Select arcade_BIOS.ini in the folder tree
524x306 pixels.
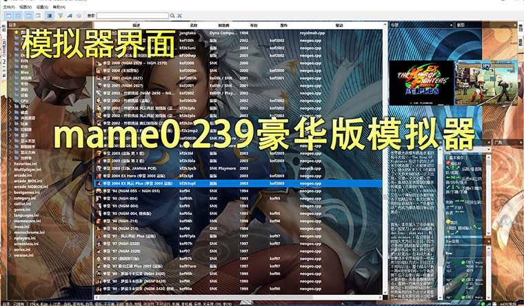tap(28, 181)
